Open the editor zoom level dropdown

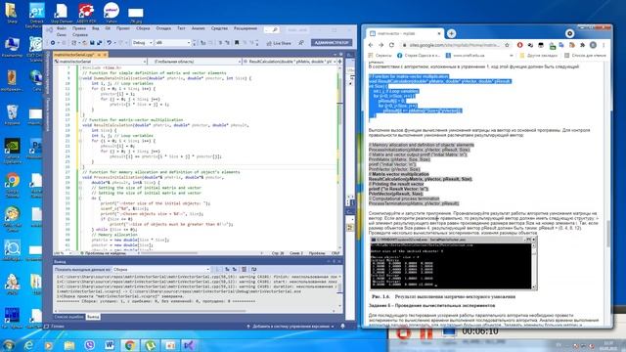coord(63,253)
